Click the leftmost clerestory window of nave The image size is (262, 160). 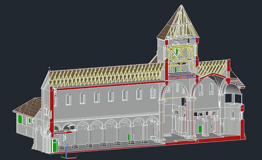(x=68, y=99)
